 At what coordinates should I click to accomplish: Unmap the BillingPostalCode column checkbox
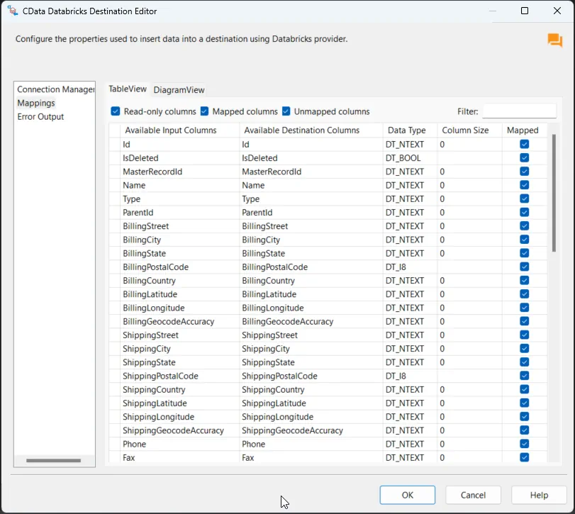point(524,267)
